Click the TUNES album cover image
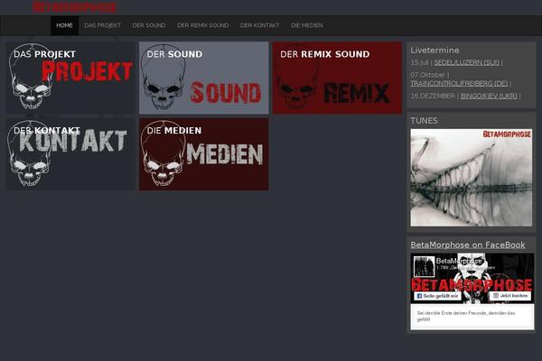 pos(472,178)
